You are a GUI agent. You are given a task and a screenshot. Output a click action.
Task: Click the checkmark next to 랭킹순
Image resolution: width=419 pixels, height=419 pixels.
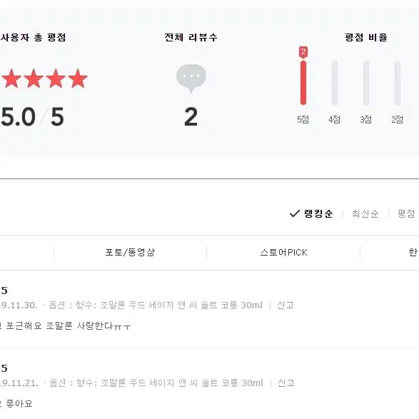[295, 213]
